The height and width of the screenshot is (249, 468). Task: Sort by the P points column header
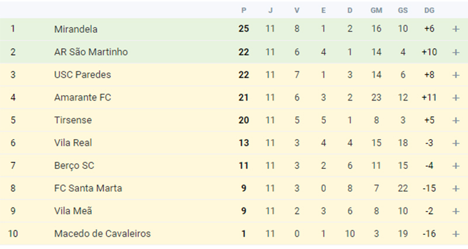(244, 11)
